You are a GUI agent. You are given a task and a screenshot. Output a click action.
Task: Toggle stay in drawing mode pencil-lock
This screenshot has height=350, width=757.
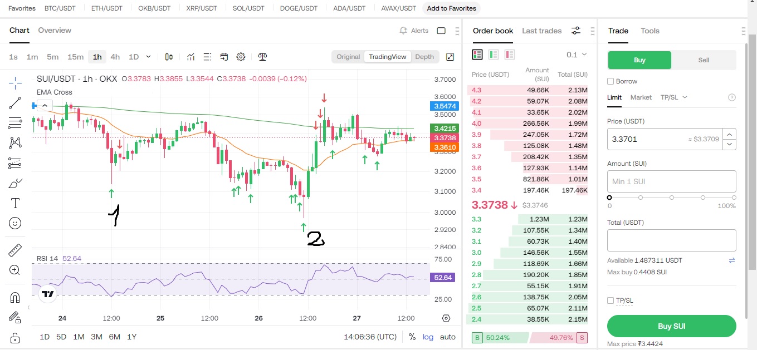coord(15,318)
